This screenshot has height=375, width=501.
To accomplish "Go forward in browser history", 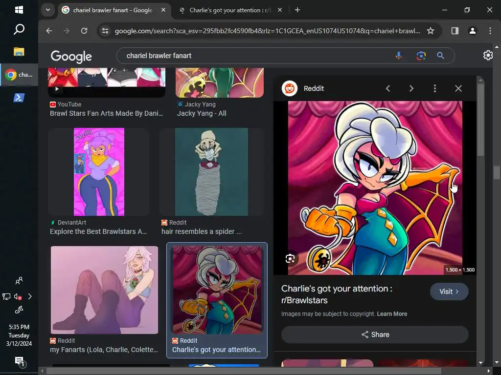I will point(67,31).
